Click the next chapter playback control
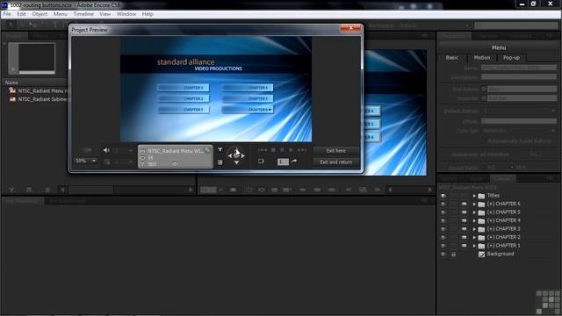This screenshot has height=316, width=562. pyautogui.click(x=302, y=150)
